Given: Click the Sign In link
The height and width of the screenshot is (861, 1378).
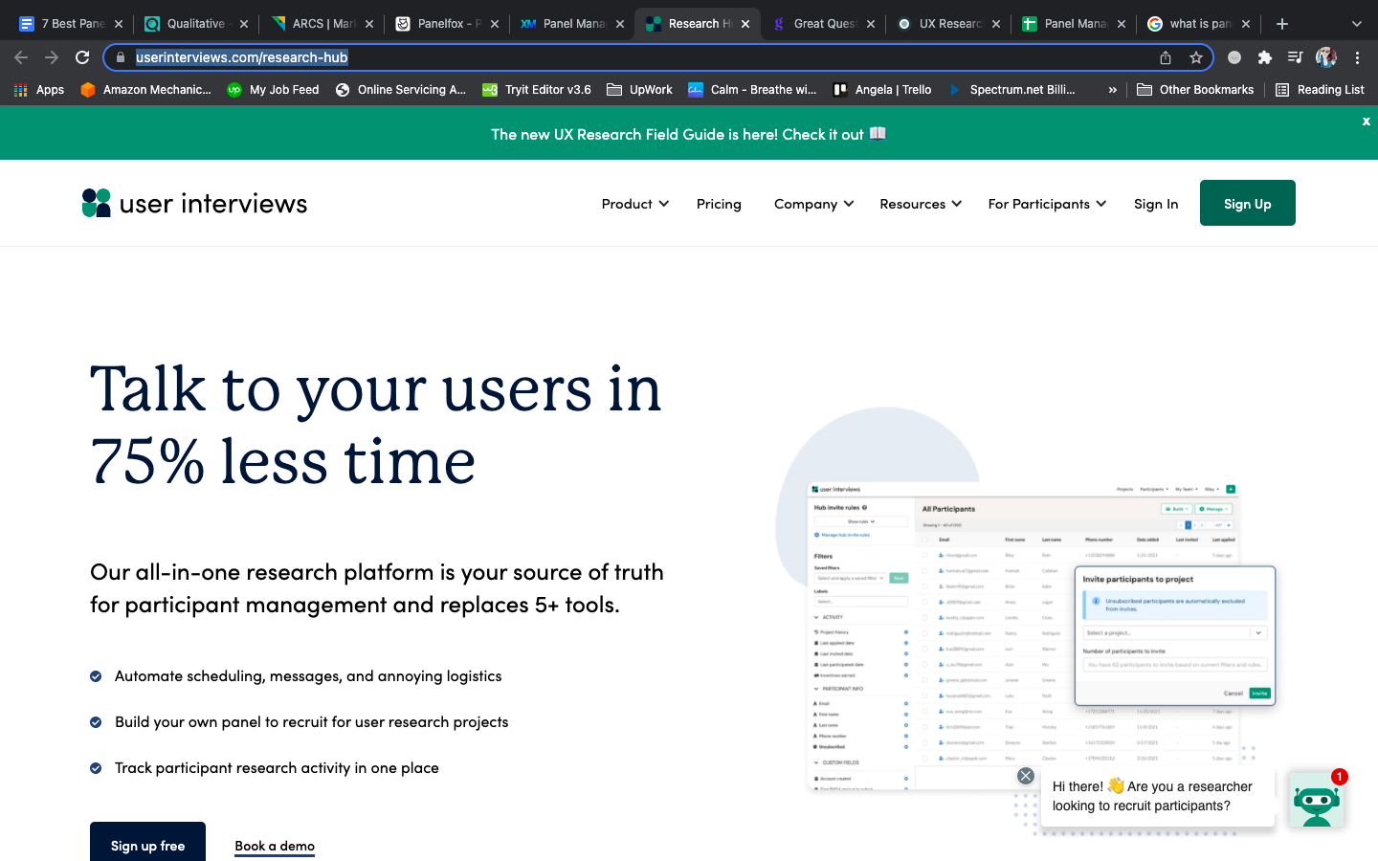Looking at the screenshot, I should pyautogui.click(x=1156, y=204).
